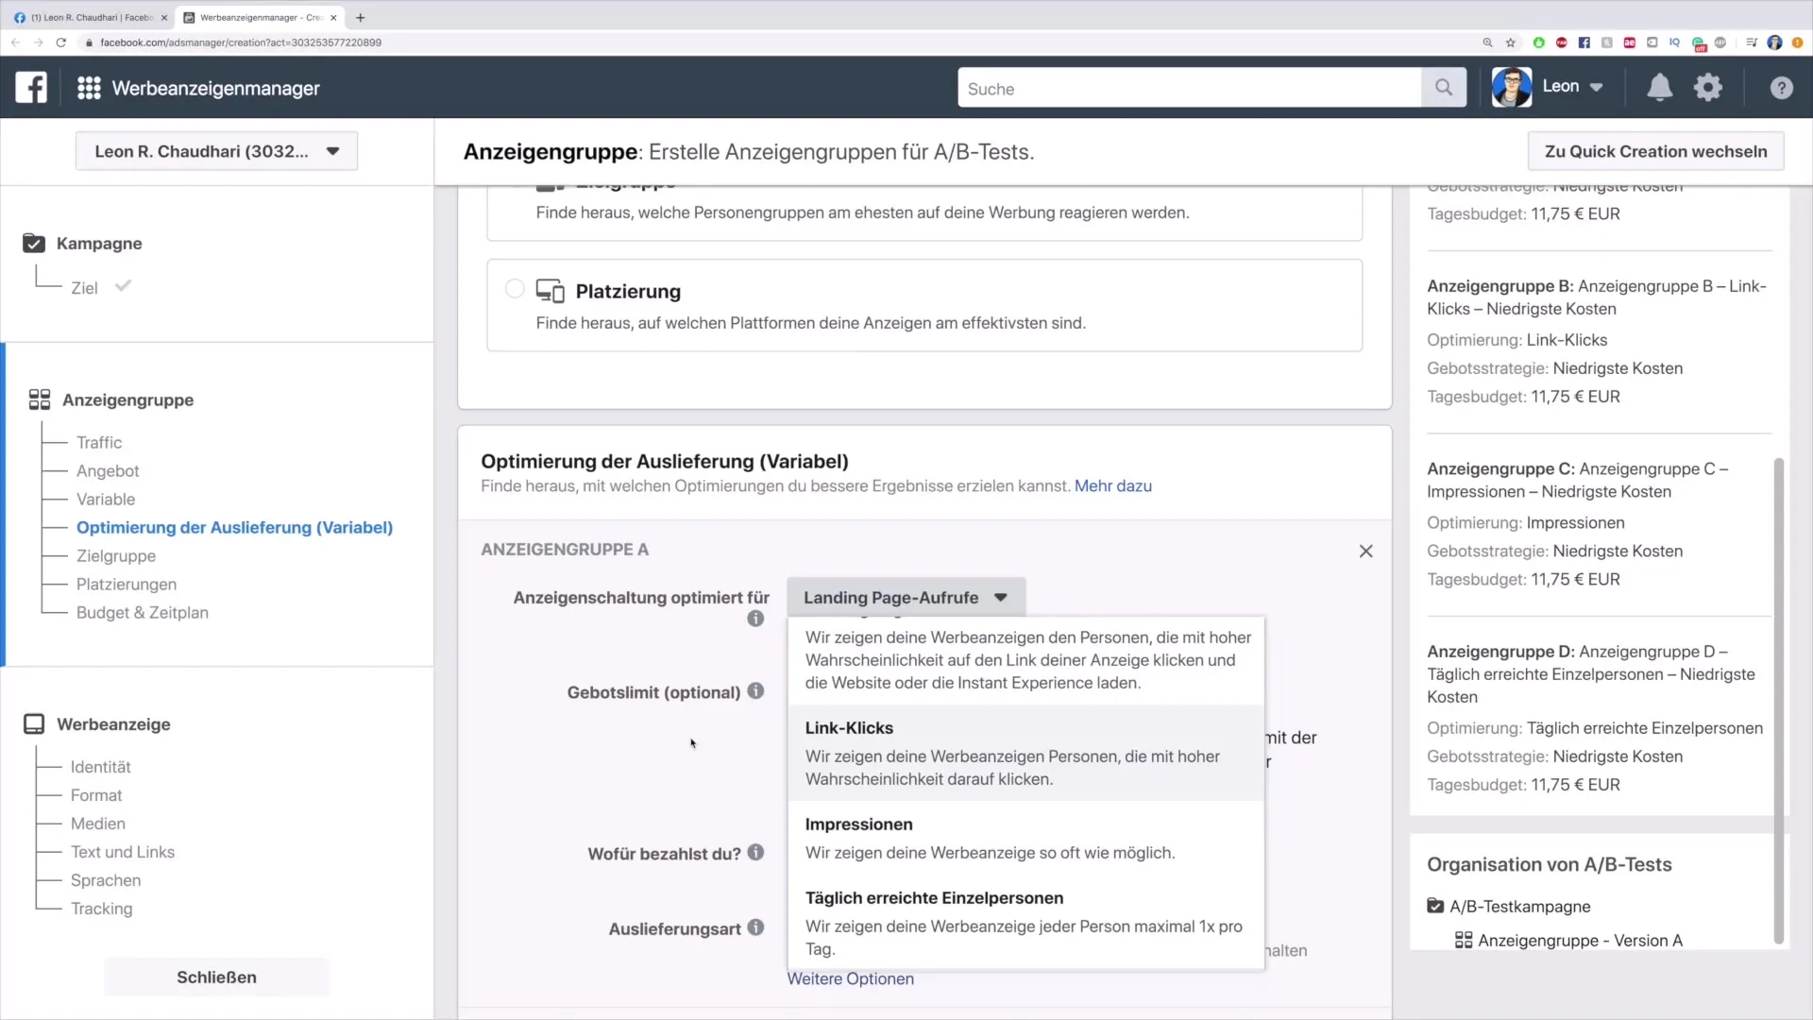
Task: Click the close X button on dialog
Action: tap(1366, 551)
